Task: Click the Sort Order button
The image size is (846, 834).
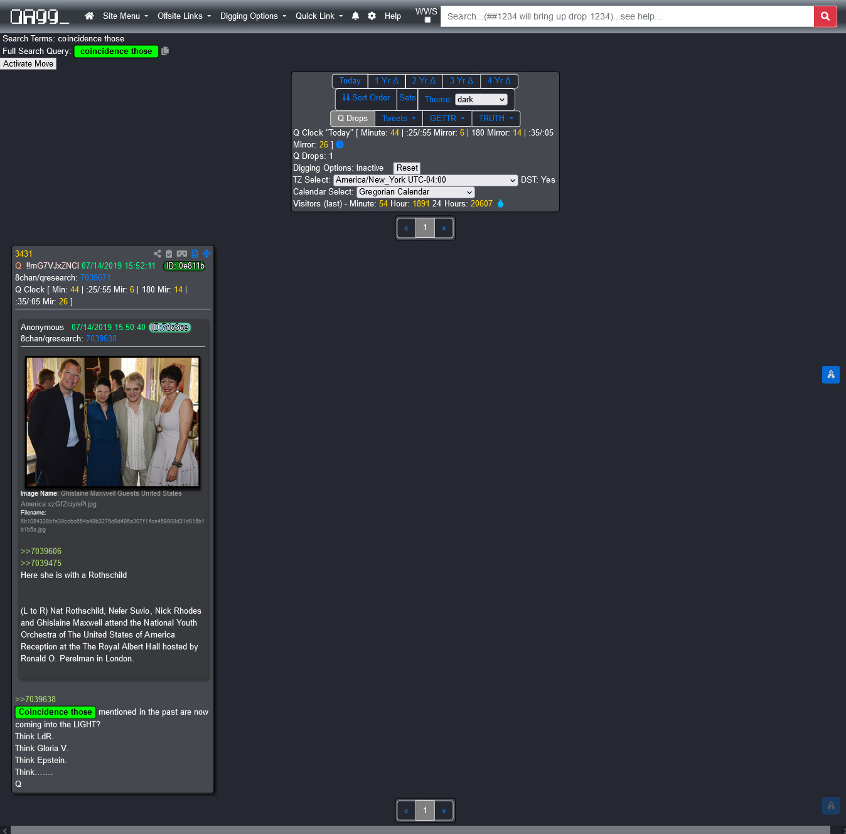Action: [366, 98]
